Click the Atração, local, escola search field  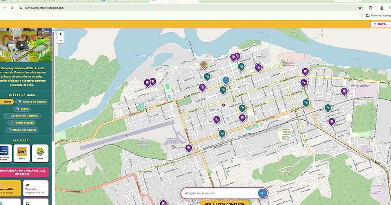tap(220, 194)
